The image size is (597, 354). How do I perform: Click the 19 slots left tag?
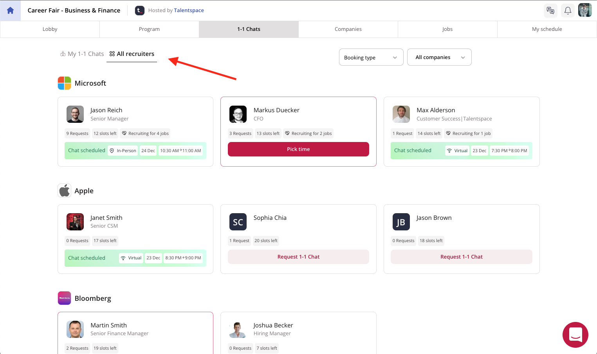105,348
